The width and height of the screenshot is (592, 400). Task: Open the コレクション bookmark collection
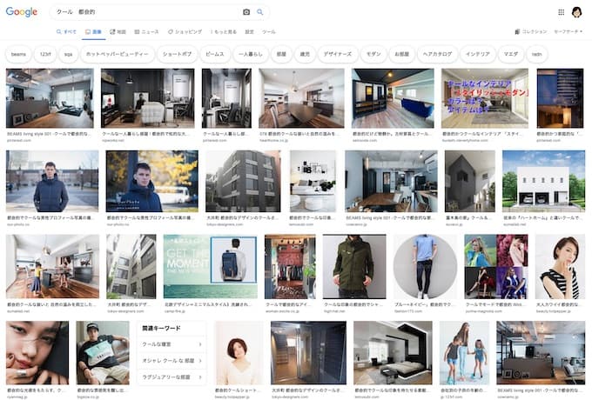pyautogui.click(x=531, y=31)
